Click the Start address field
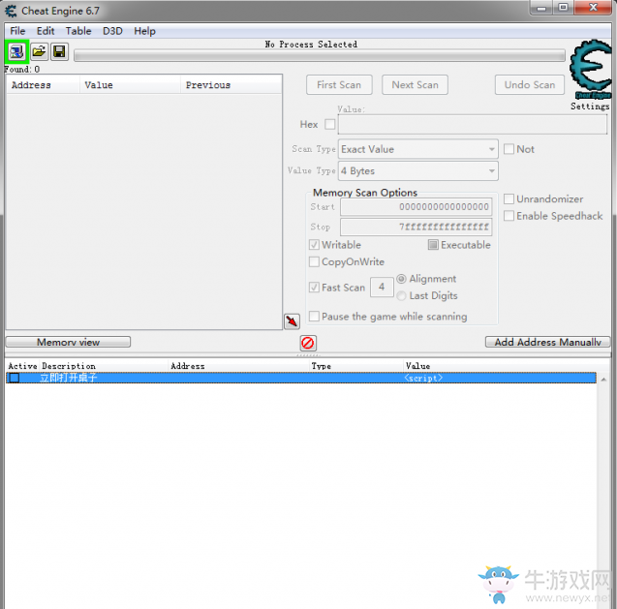This screenshot has width=617, height=609. [416, 207]
